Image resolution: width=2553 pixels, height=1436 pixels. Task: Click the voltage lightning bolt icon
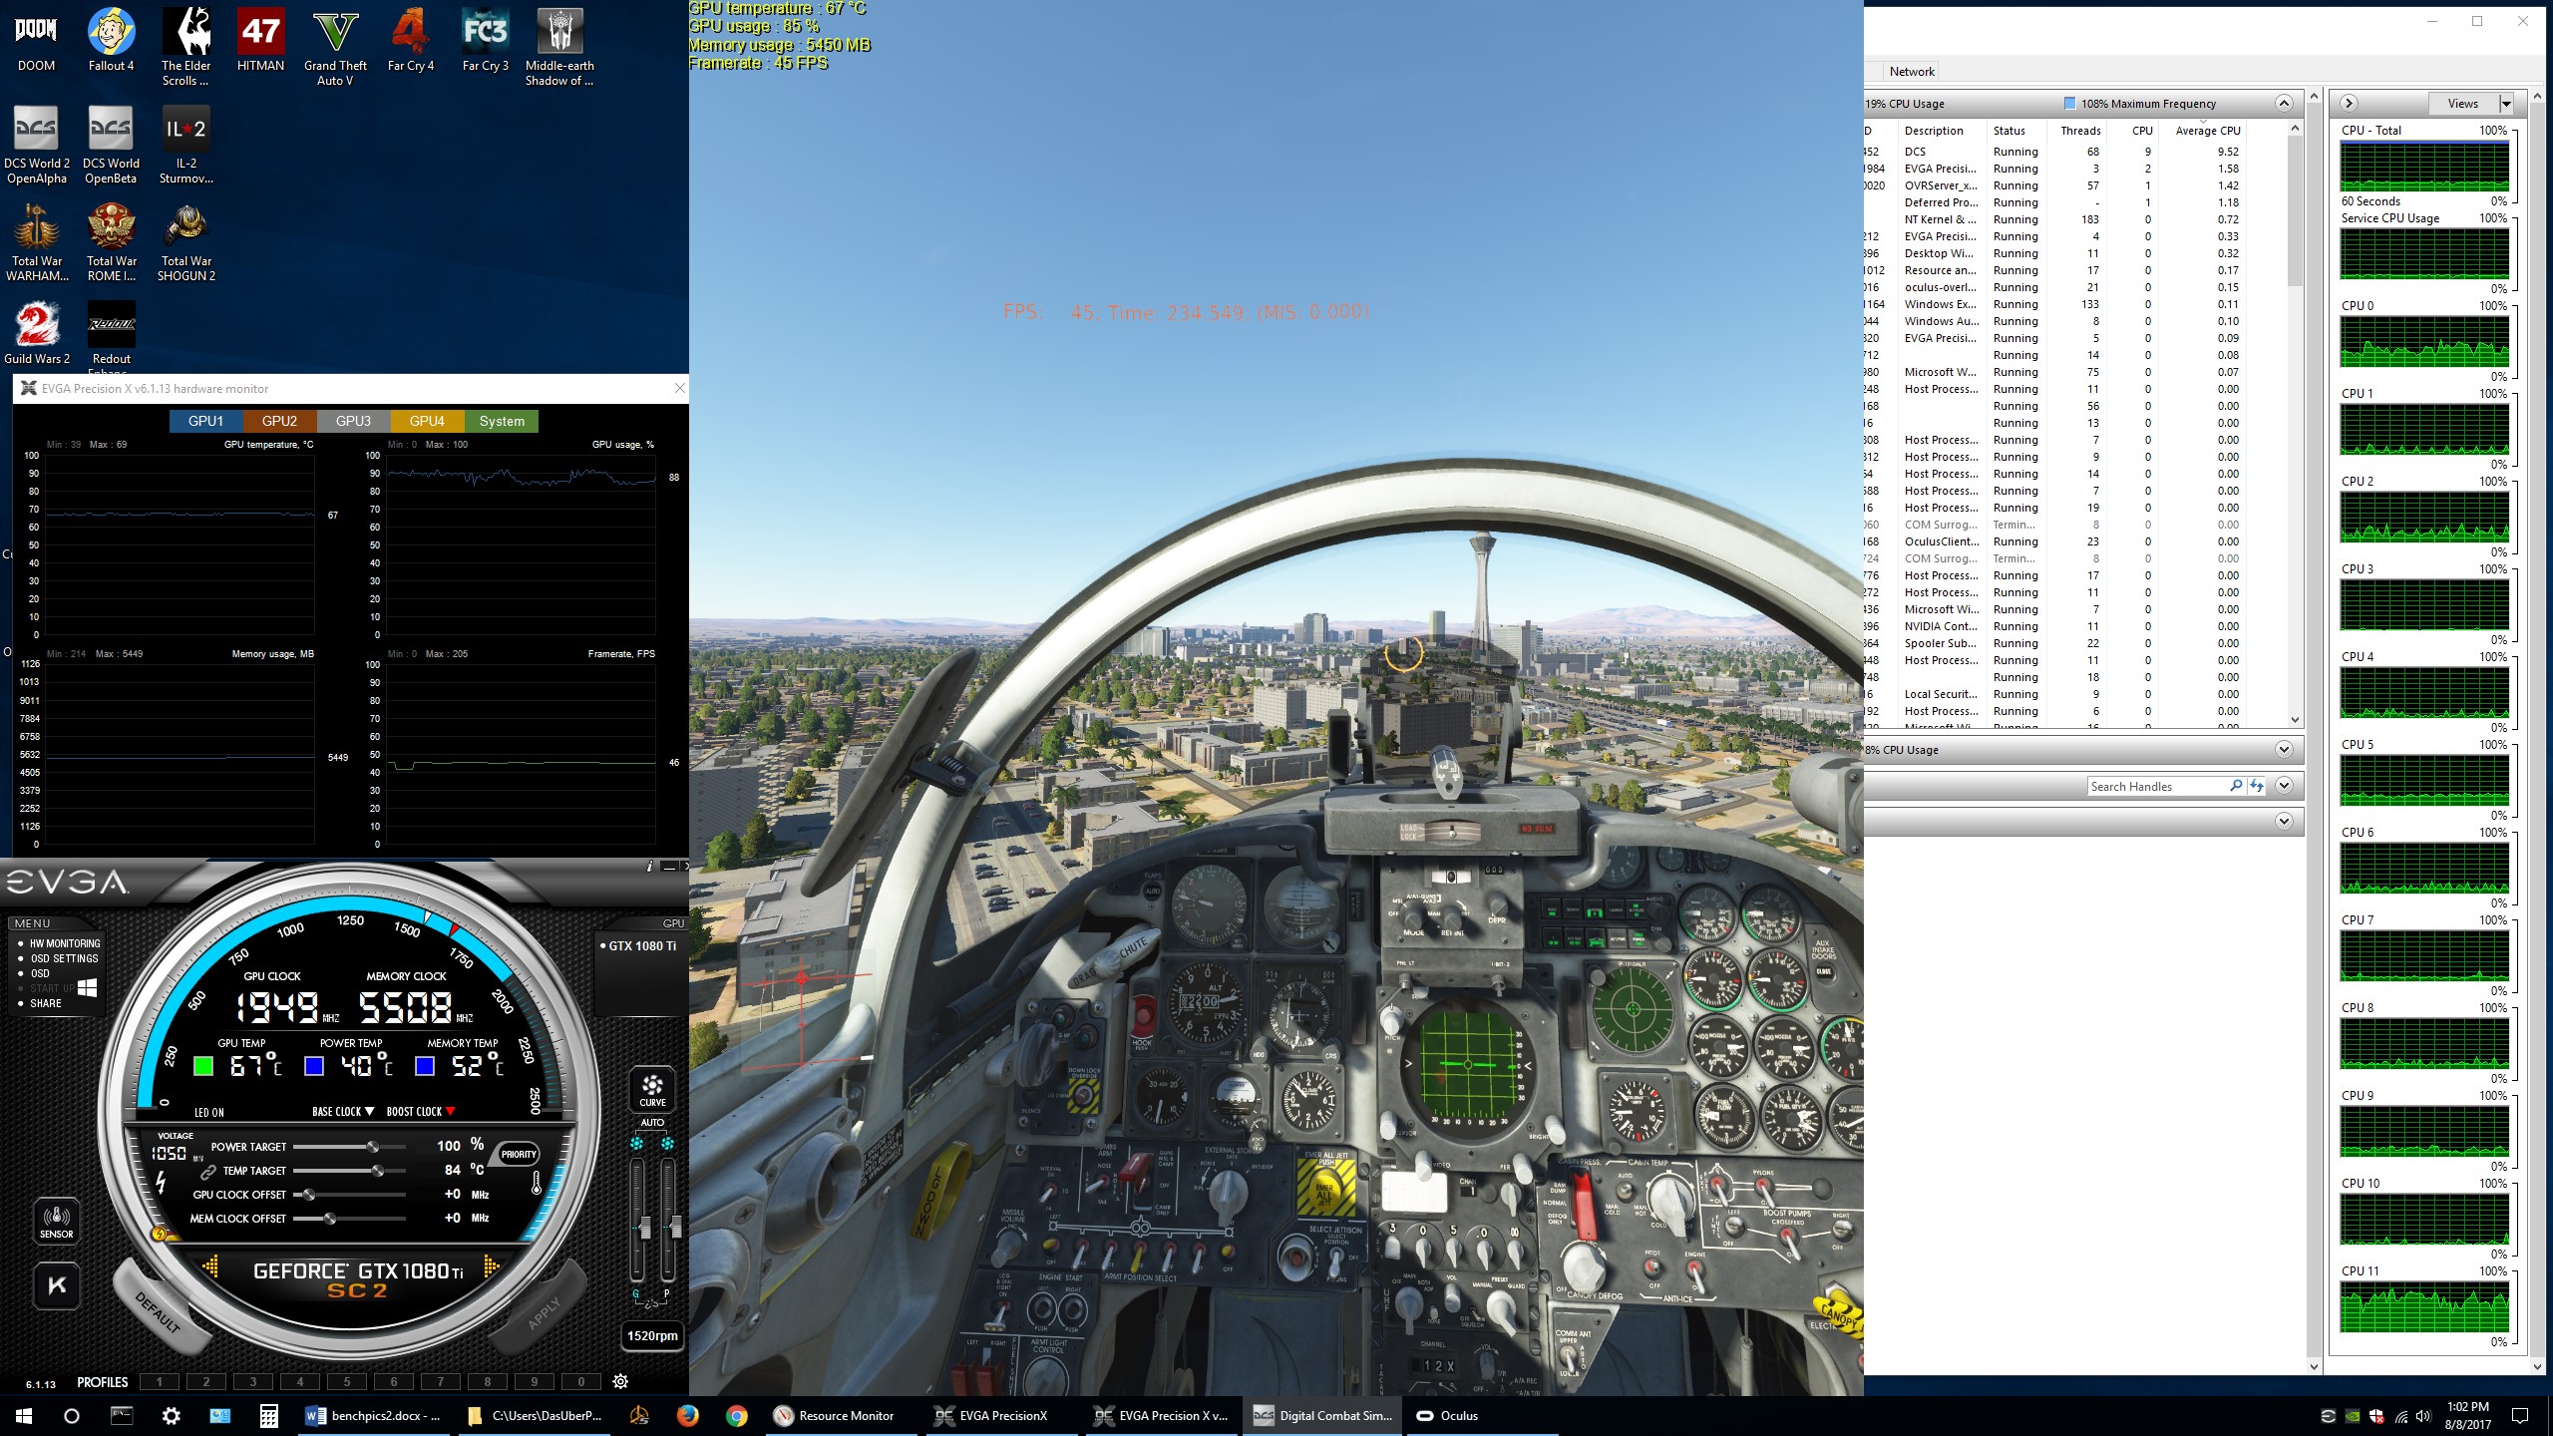[x=161, y=1182]
